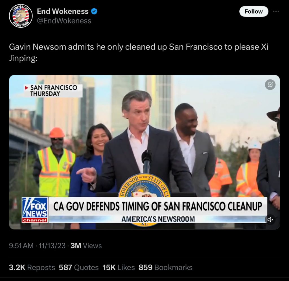Click the 9:51 AM 11/13/23 timestamp
The image size is (289, 281).
point(37,246)
